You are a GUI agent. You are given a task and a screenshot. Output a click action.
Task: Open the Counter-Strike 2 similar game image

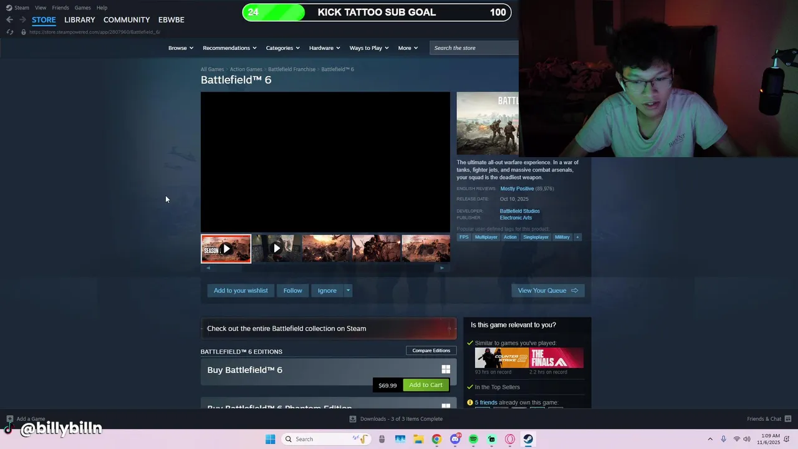(501, 358)
